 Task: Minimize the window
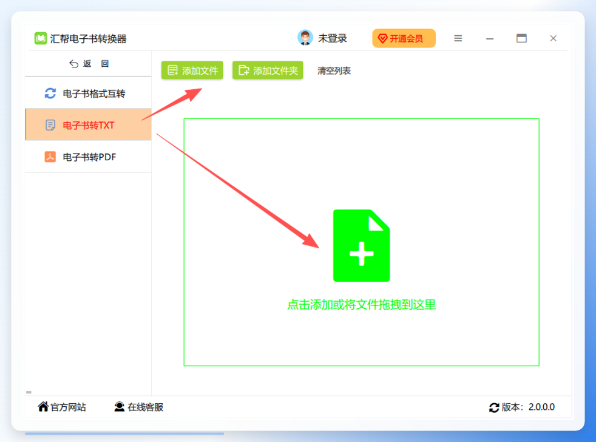pyautogui.click(x=490, y=38)
